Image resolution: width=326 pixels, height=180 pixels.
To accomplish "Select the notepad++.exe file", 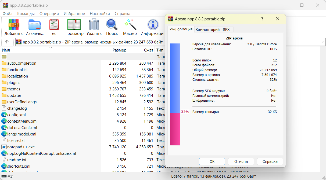I will pos(21,147).
